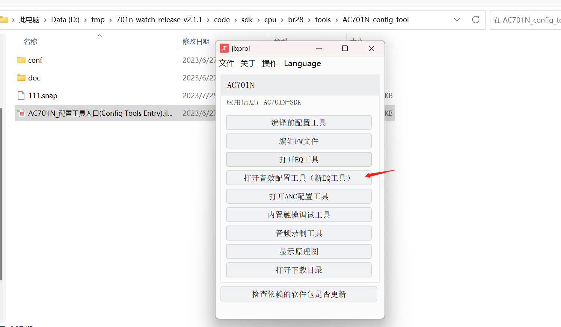Click the AC701N Config Tools Entry file icon

tap(21, 113)
